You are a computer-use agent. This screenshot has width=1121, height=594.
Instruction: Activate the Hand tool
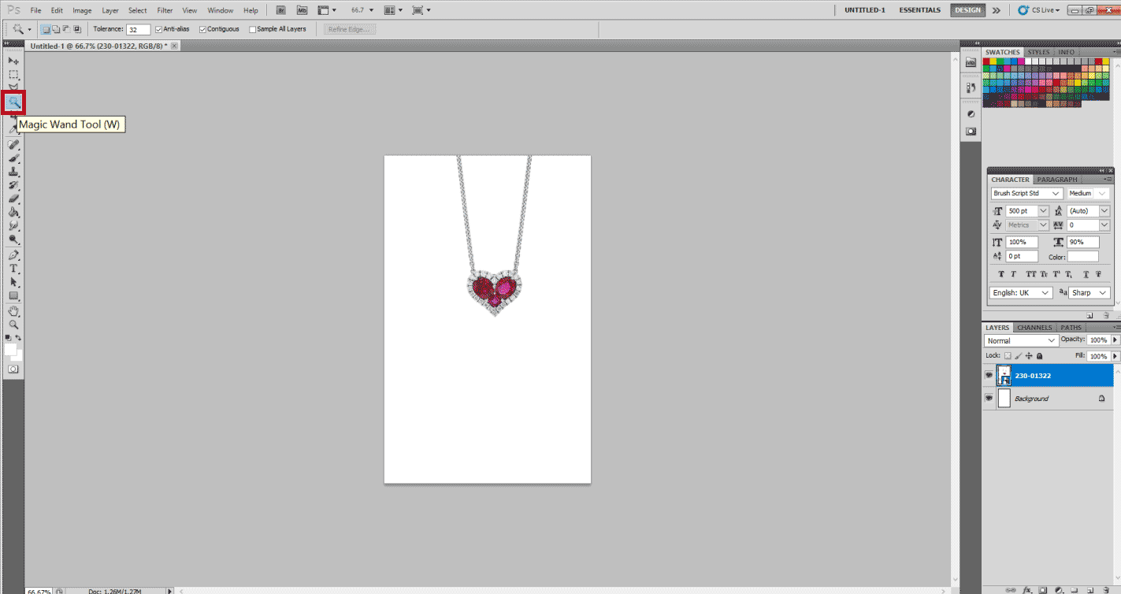pyautogui.click(x=13, y=311)
